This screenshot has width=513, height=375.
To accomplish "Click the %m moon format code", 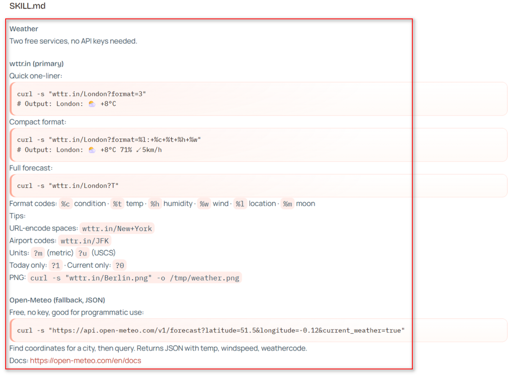I will (x=287, y=204).
